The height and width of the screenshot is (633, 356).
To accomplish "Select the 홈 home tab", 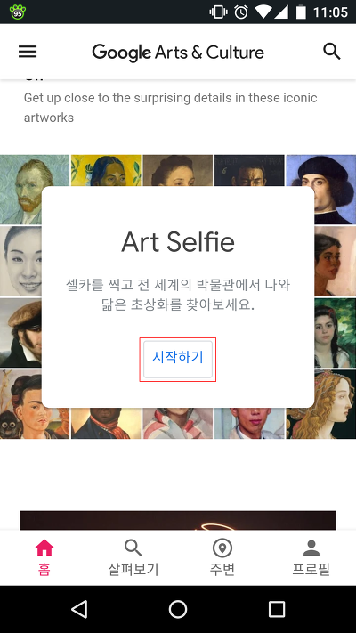I will 44,557.
